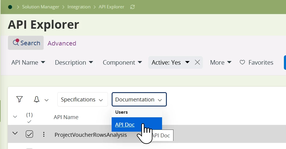Open Active: Yes filter dropdown
Viewport: 286px width, 149px height.
point(170,63)
